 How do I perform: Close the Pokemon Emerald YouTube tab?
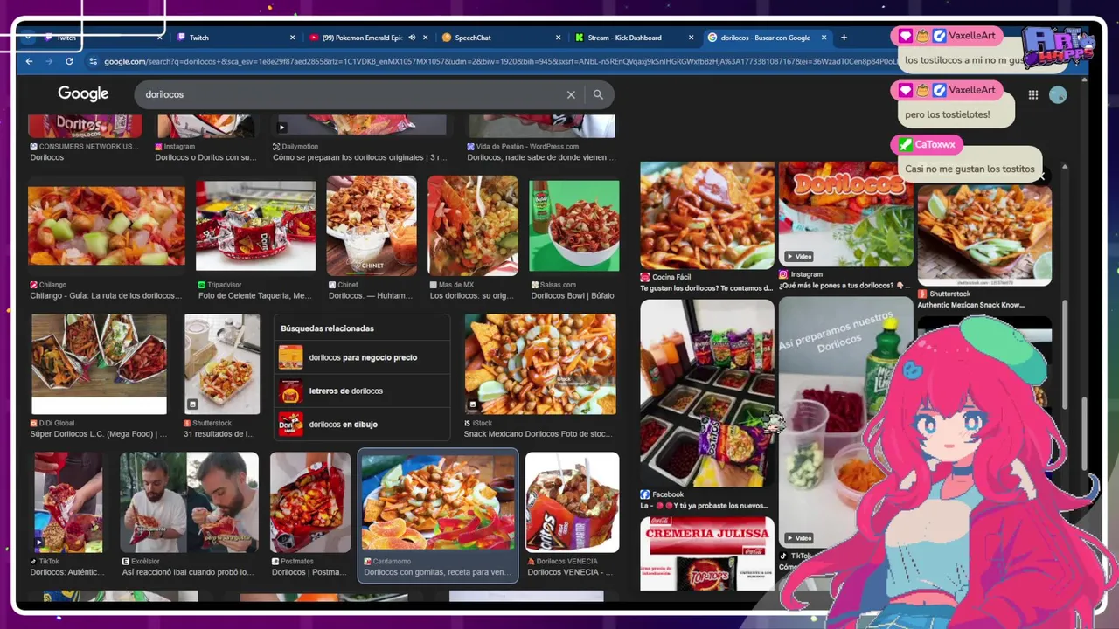(x=426, y=38)
